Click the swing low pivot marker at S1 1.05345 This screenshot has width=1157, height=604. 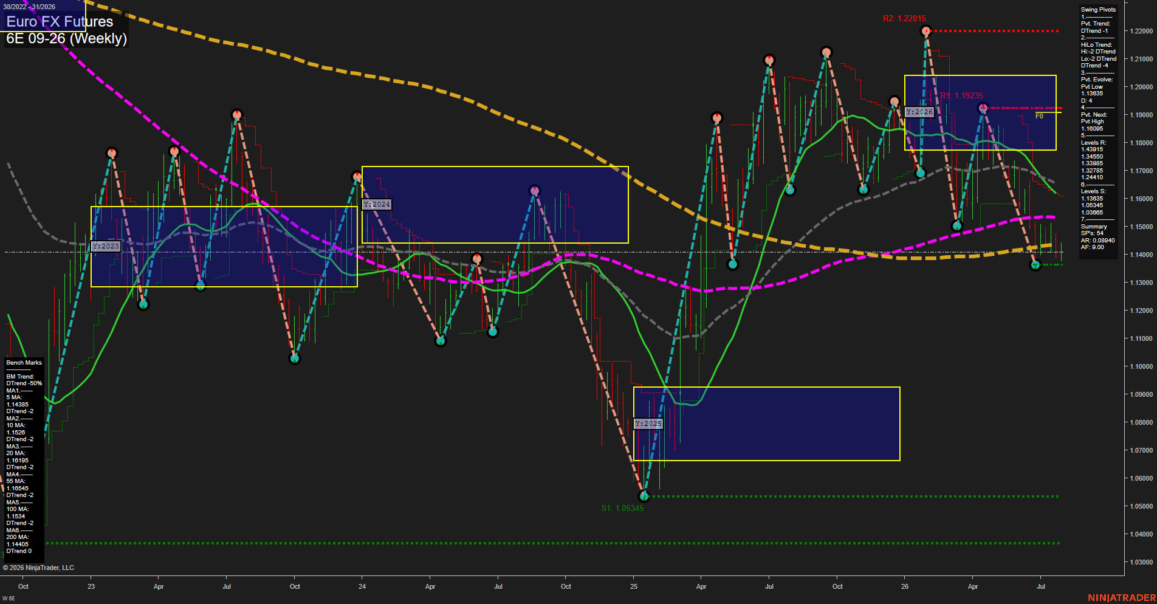tap(645, 496)
